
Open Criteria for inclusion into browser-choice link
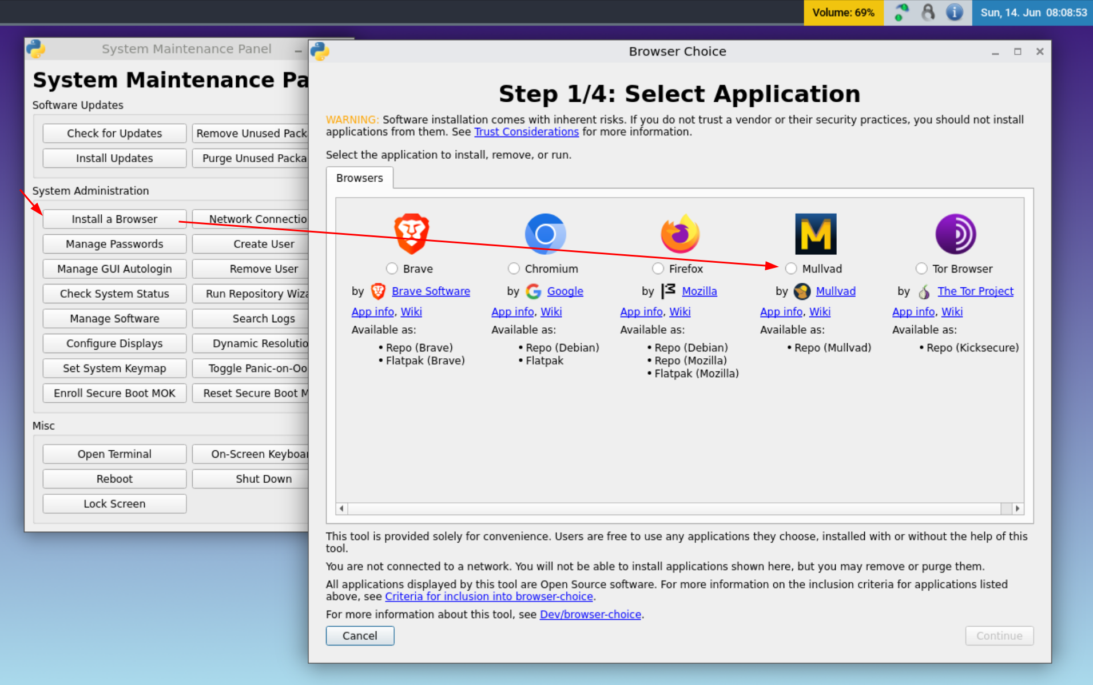coord(489,596)
